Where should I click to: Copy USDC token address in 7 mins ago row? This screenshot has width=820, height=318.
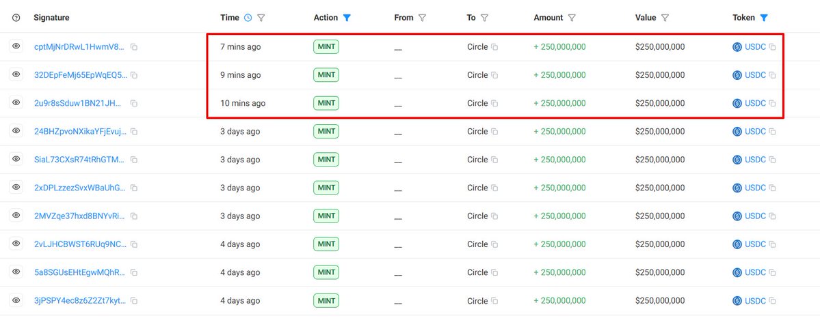tap(772, 47)
